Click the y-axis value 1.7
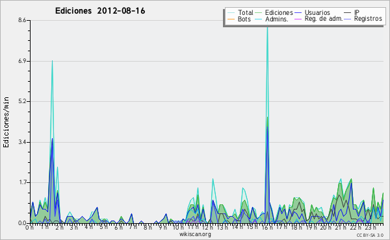The image size is (390, 240). [x=22, y=183]
